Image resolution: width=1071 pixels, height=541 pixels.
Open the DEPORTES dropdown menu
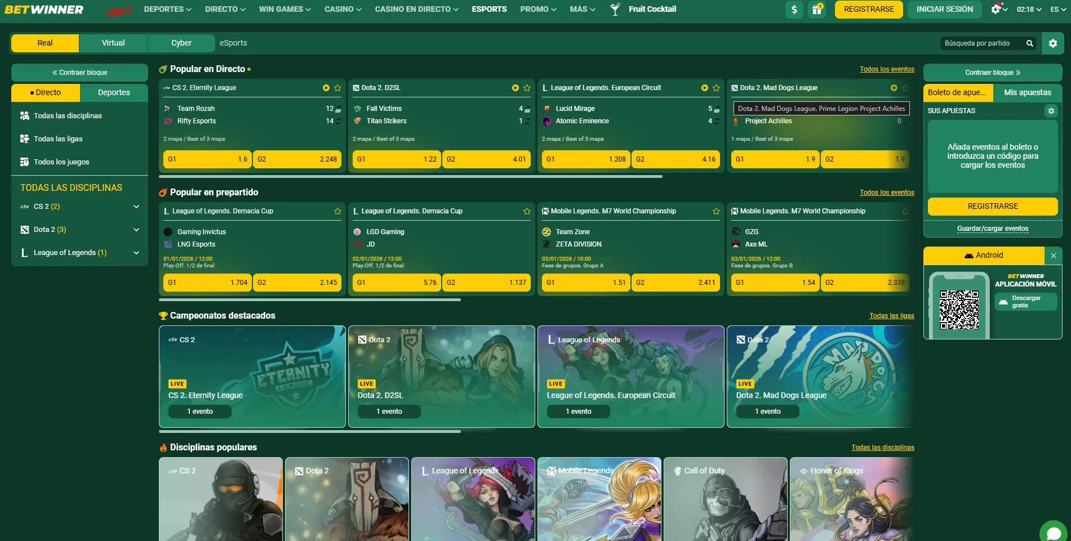(x=168, y=10)
